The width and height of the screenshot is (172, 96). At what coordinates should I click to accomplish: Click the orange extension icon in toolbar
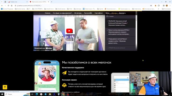(155, 6)
